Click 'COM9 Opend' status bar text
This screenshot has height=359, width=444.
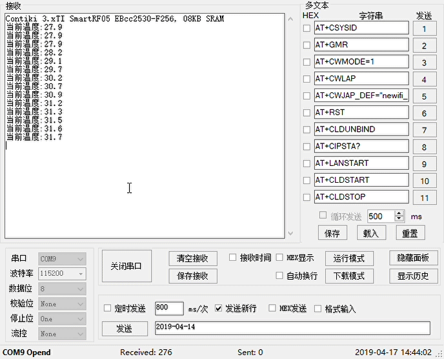point(26,353)
